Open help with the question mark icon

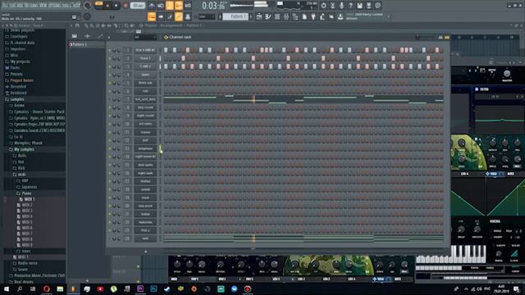tap(350, 6)
